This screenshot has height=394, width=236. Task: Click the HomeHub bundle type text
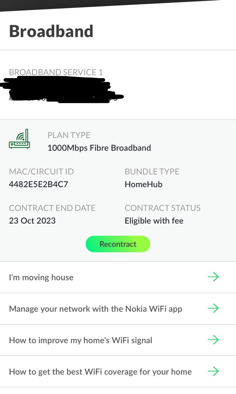[x=143, y=184]
